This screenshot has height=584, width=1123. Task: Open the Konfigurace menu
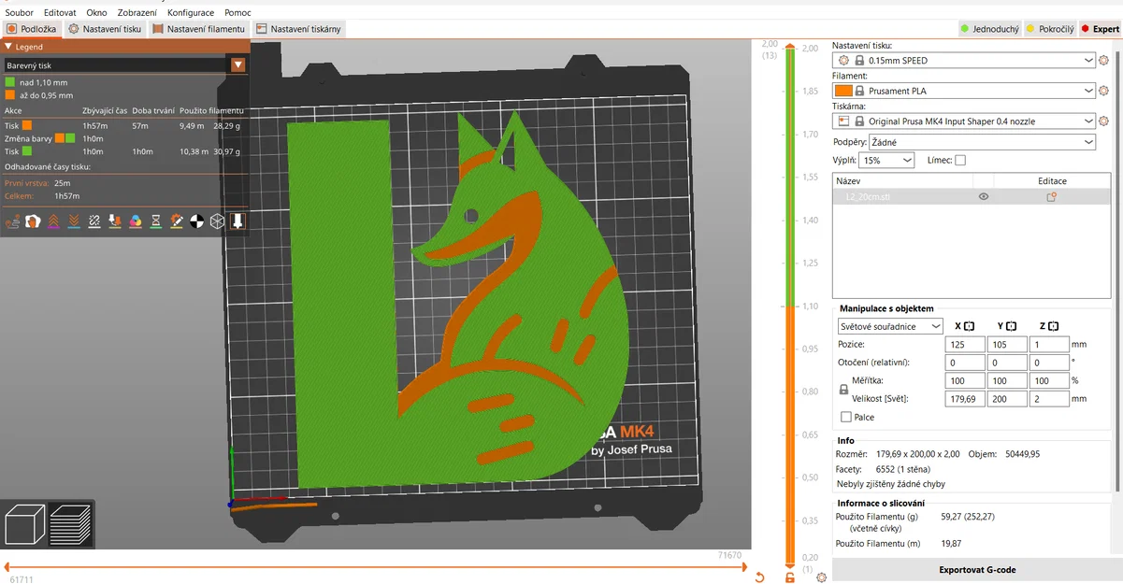point(191,13)
